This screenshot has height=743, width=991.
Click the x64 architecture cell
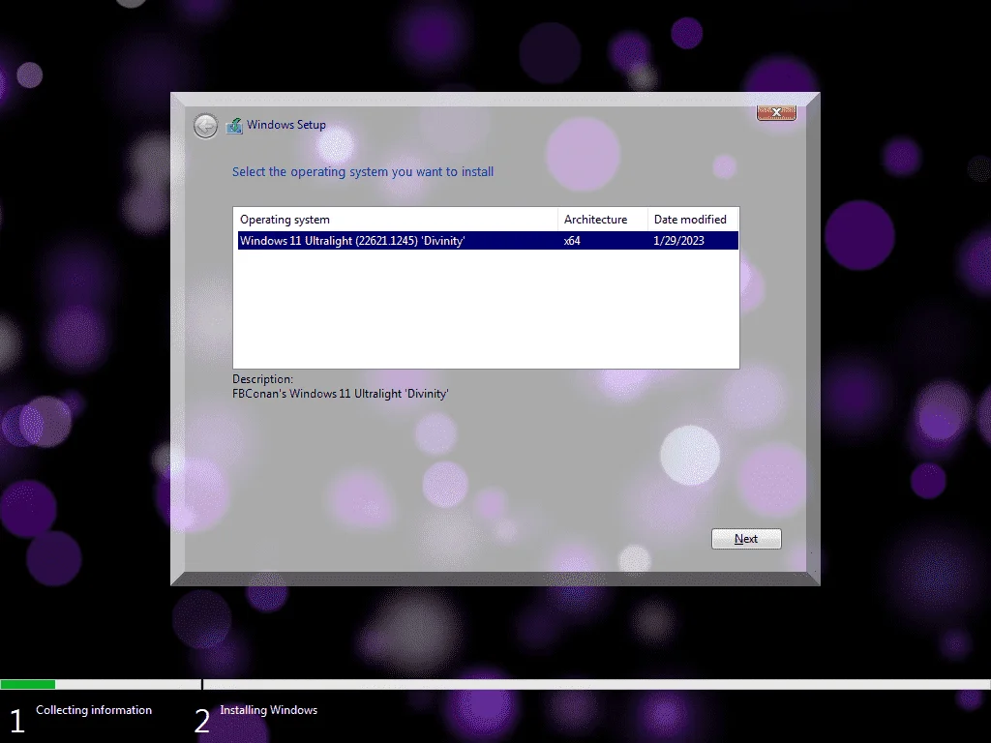(572, 241)
